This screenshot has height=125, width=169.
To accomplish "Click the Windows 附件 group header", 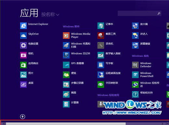I will 71,26.
